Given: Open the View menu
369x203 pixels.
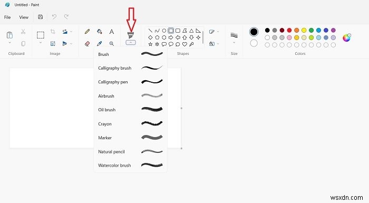Looking at the screenshot, I should point(24,17).
